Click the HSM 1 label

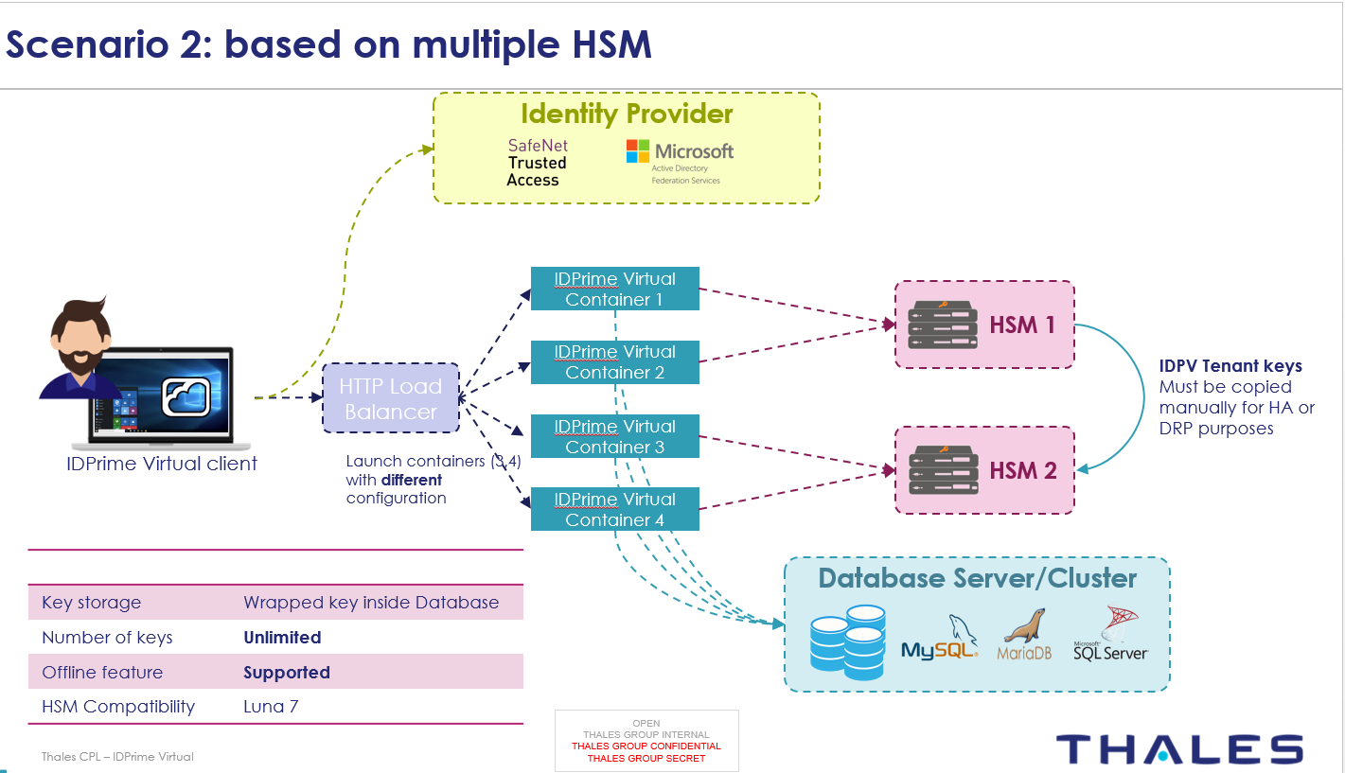1022,325
